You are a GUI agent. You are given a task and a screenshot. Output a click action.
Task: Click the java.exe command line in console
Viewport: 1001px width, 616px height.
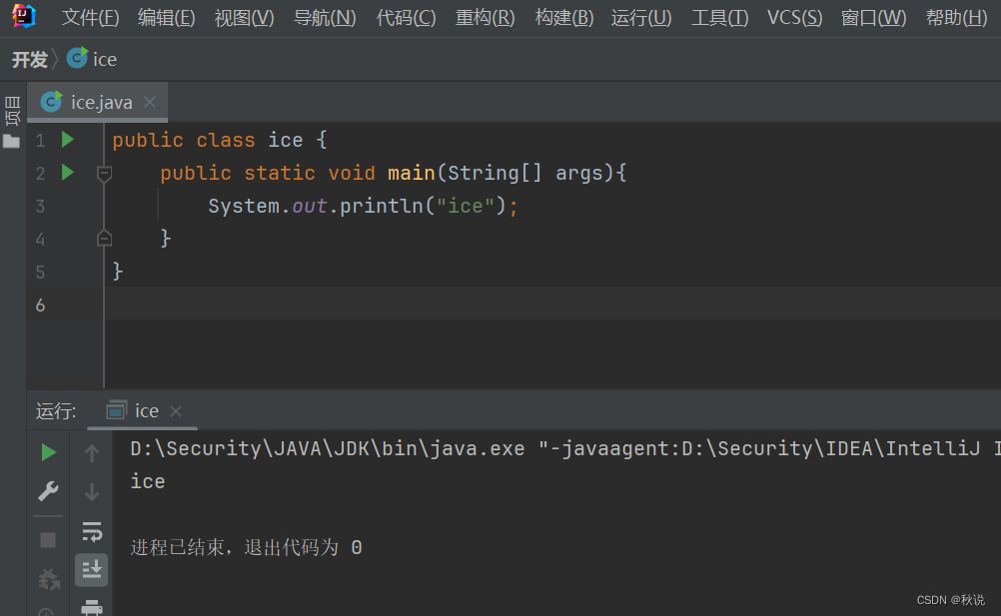[565, 449]
